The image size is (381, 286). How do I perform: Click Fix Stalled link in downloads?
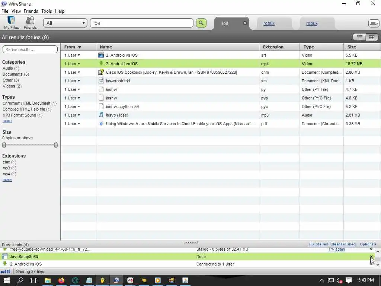(x=318, y=244)
